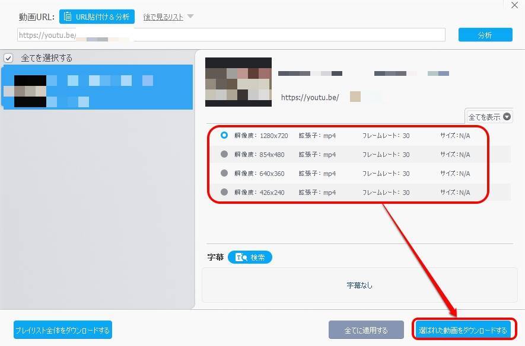Click the 字幕なし subtitle box
The height and width of the screenshot is (346, 525).
coord(359,285)
